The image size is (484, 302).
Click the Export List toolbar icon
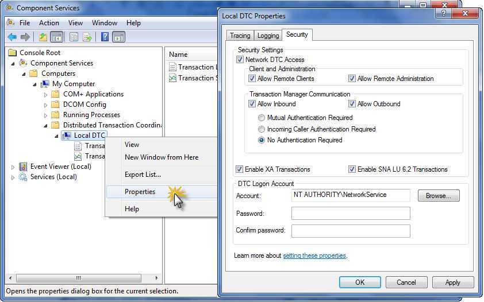(x=87, y=37)
